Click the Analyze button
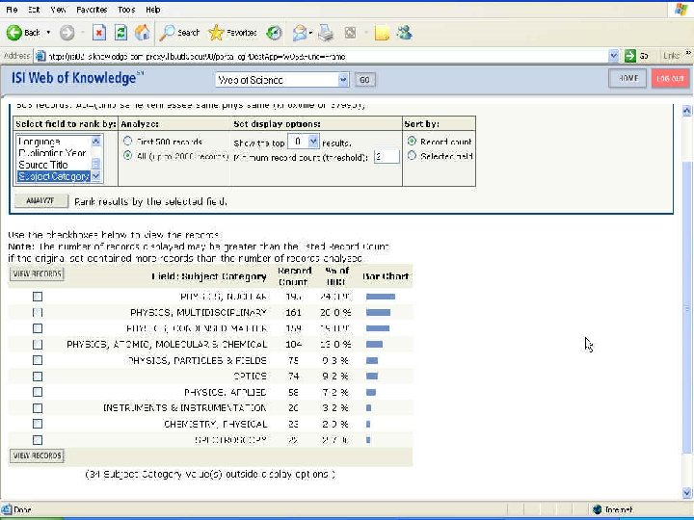Image resolution: width=694 pixels, height=520 pixels. 40,201
